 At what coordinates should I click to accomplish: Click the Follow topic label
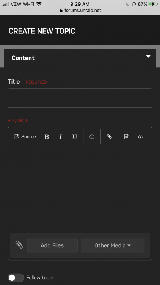pos(40,278)
